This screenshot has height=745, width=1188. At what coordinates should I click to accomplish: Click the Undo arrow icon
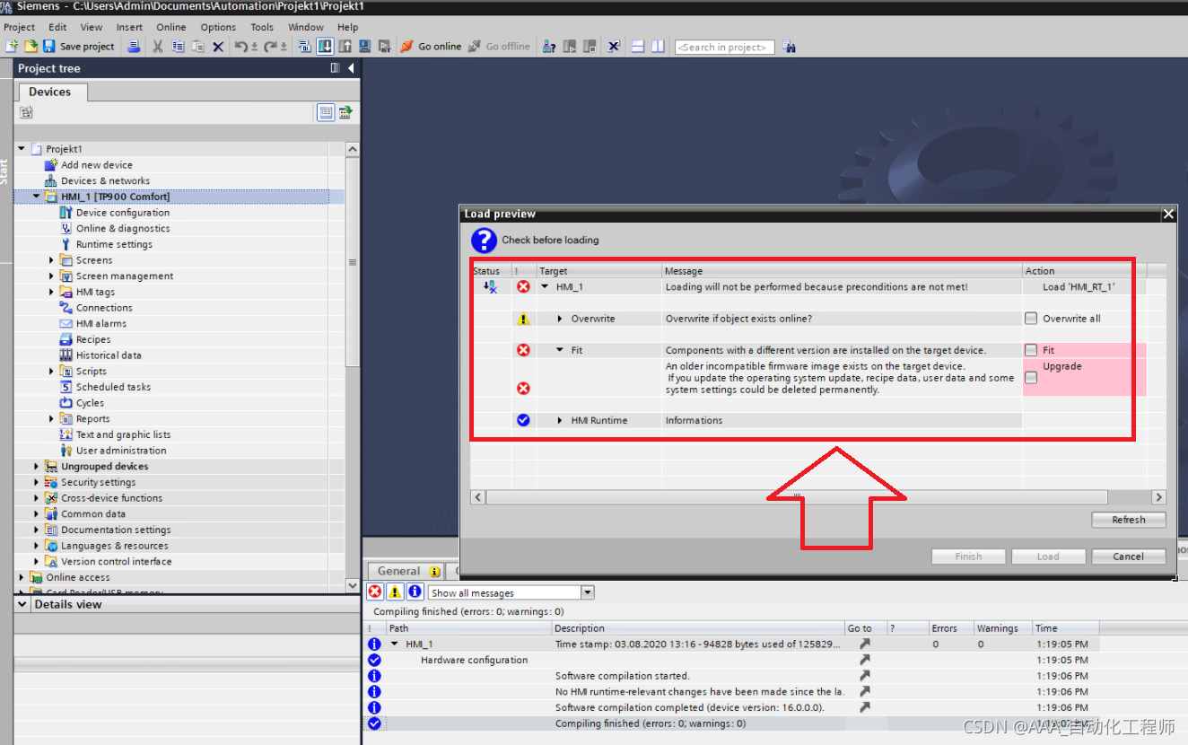pos(240,47)
